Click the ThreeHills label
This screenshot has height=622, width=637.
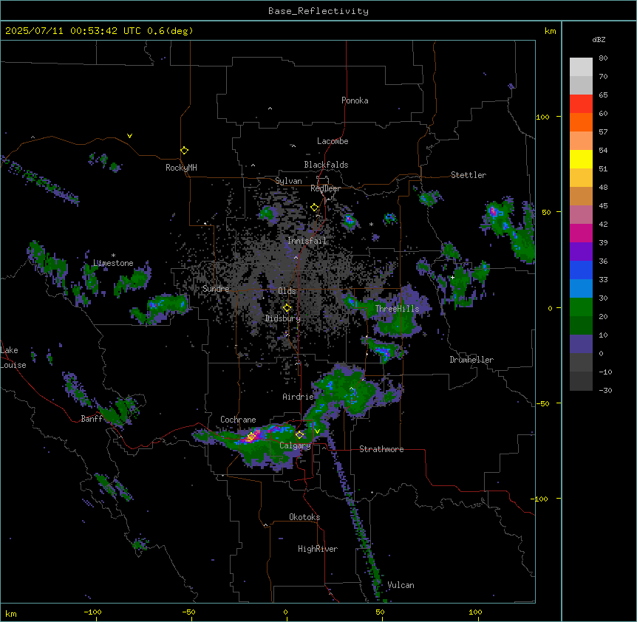(x=398, y=309)
